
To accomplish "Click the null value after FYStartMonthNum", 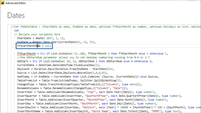I will (x=48, y=46).
